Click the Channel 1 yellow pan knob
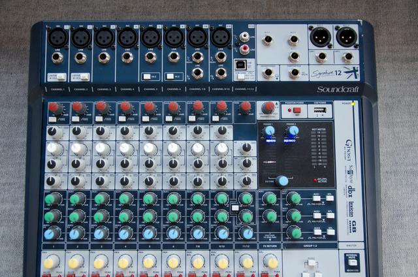 (x=52, y=262)
